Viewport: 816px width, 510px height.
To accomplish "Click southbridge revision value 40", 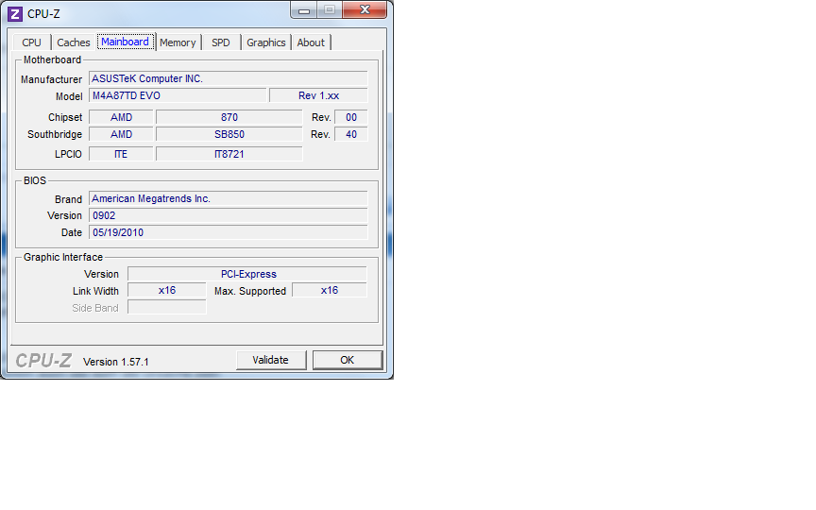I will coord(351,134).
